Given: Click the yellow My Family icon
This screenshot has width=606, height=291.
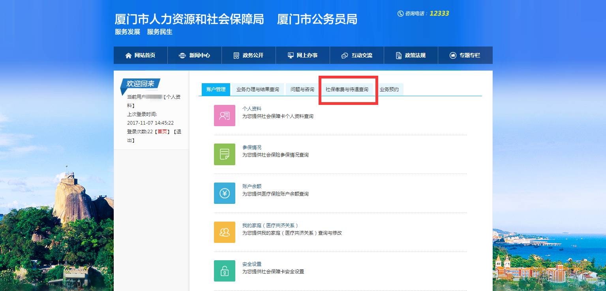Looking at the screenshot, I should [x=224, y=232].
